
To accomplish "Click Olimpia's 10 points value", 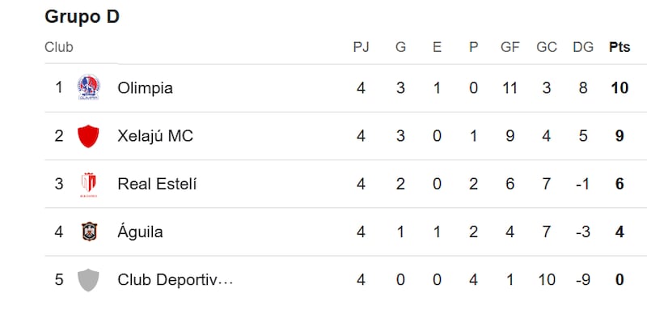I will click(x=620, y=88).
